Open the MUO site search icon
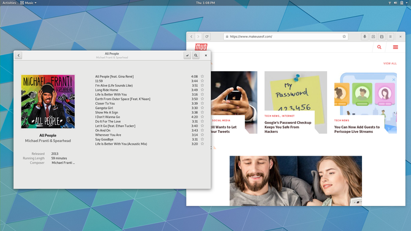 379,47
